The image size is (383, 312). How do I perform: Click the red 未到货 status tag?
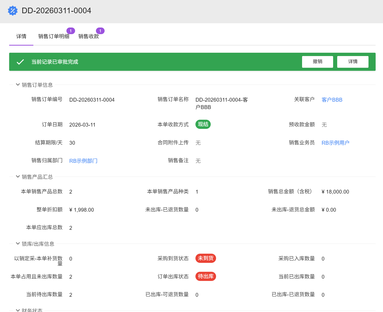pyautogui.click(x=206, y=258)
